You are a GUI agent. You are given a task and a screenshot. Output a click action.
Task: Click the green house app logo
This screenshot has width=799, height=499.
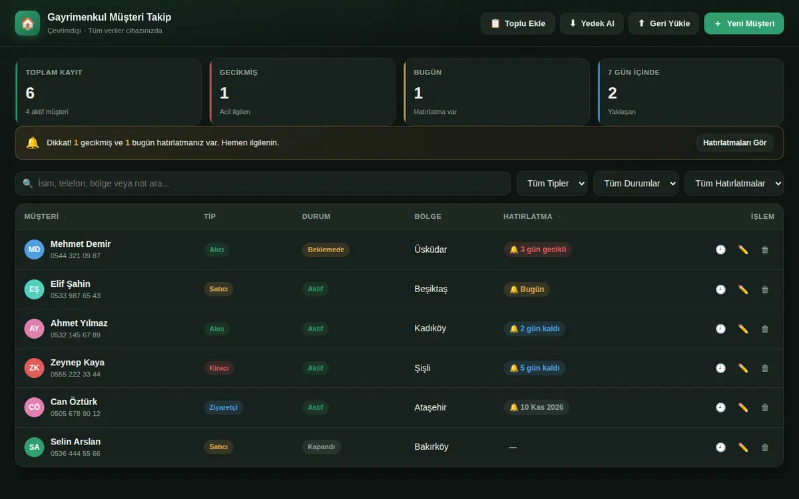click(27, 23)
